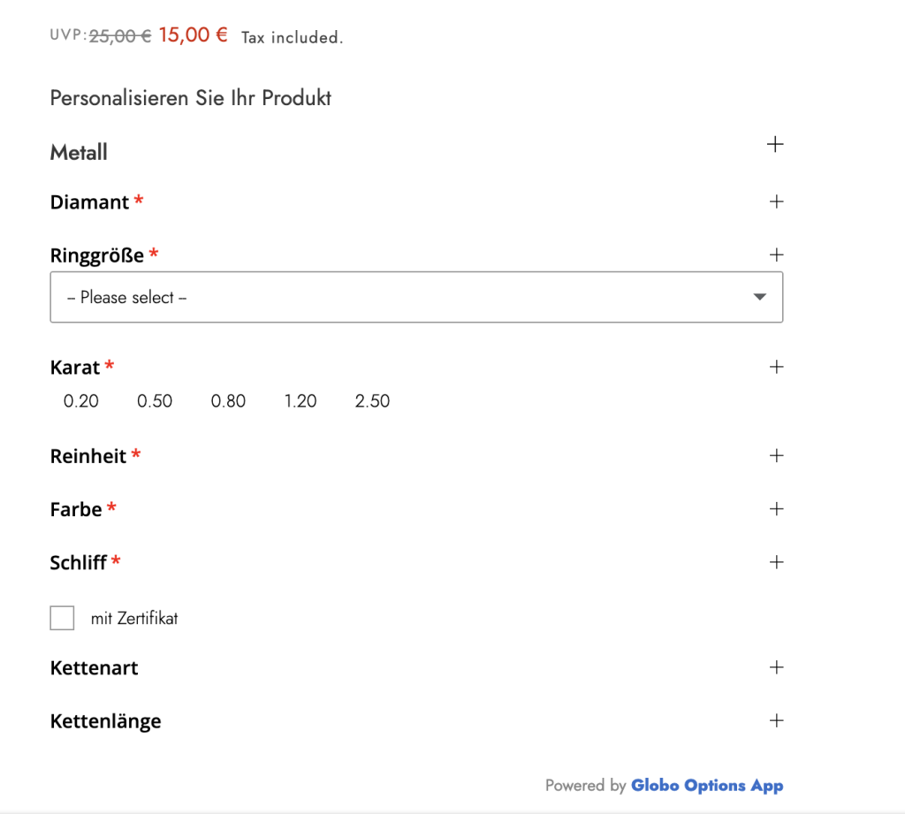Click the plus icon next to Karat
905x814 pixels.
(x=776, y=367)
